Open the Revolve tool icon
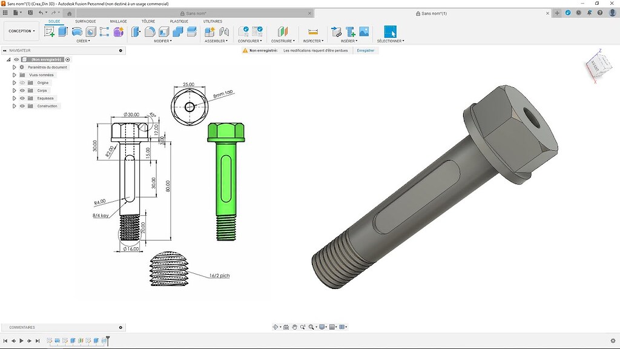The height and width of the screenshot is (349, 620). click(76, 32)
